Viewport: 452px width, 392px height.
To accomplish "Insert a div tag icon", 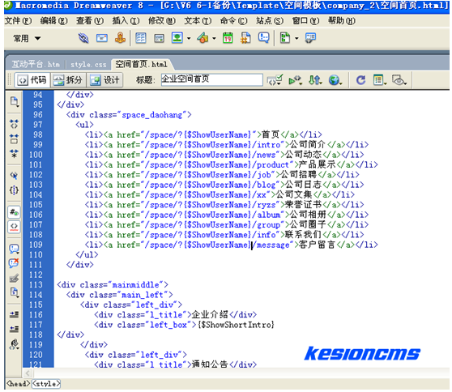I will pos(159,38).
